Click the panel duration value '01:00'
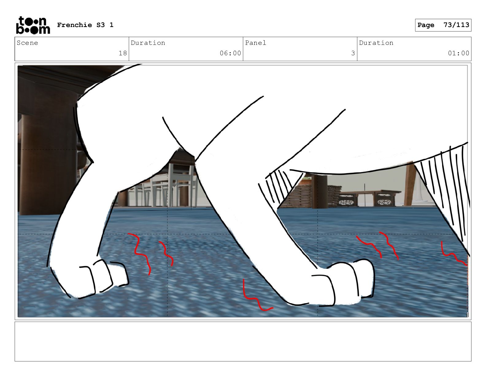The width and height of the screenshot is (486, 376). (x=458, y=53)
